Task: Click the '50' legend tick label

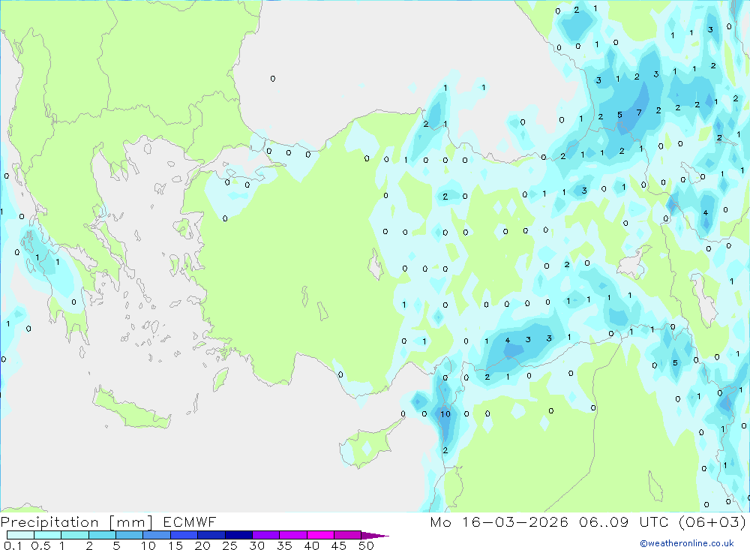Action: (366, 545)
